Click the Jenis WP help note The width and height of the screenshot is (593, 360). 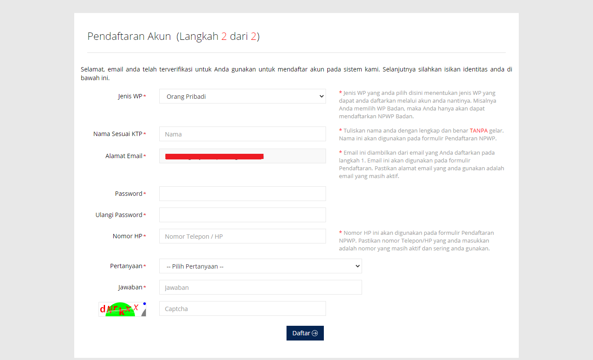(x=418, y=104)
